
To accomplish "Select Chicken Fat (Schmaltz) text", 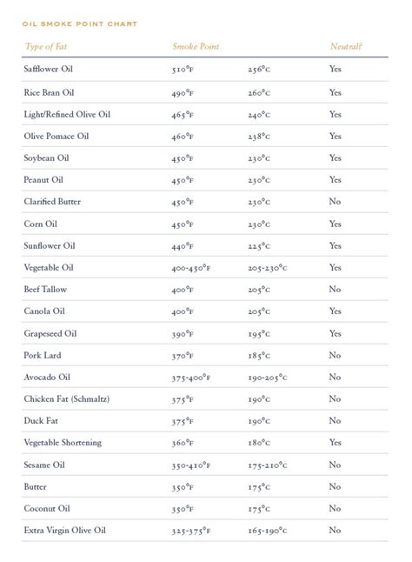I will click(67, 399).
